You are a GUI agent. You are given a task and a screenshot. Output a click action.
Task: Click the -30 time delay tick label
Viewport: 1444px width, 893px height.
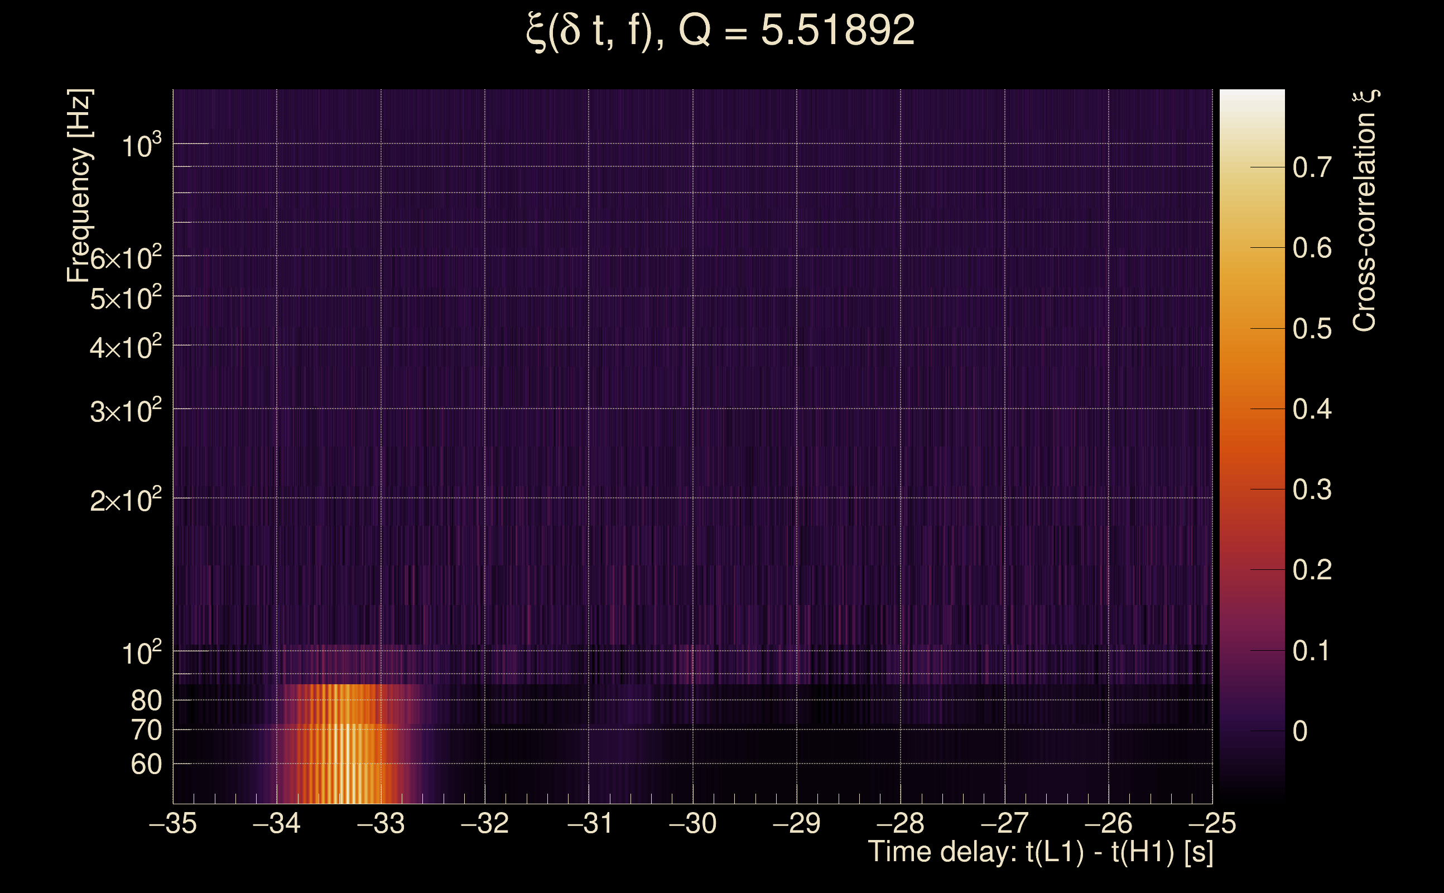(x=692, y=823)
